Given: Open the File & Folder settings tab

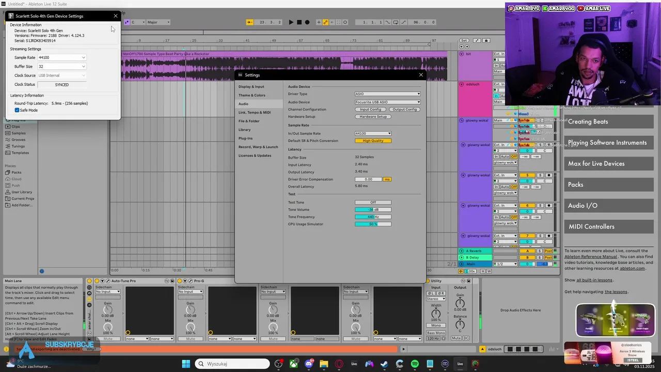Looking at the screenshot, I should [x=249, y=121].
